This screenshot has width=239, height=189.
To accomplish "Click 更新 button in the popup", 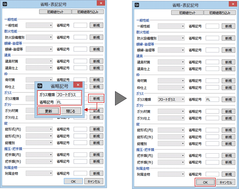I will (48, 111).
